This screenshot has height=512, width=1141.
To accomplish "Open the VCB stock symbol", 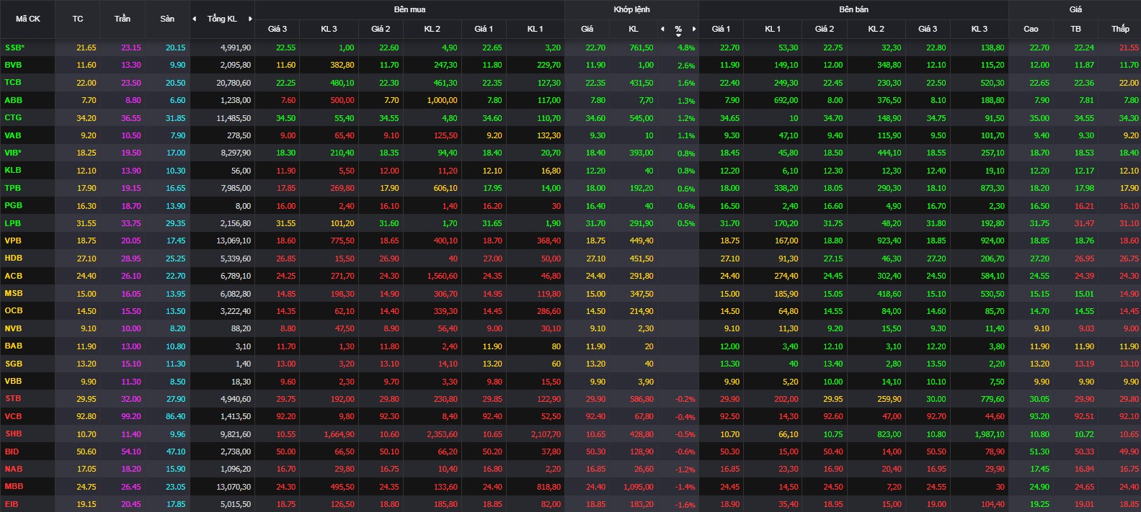I will (x=13, y=416).
